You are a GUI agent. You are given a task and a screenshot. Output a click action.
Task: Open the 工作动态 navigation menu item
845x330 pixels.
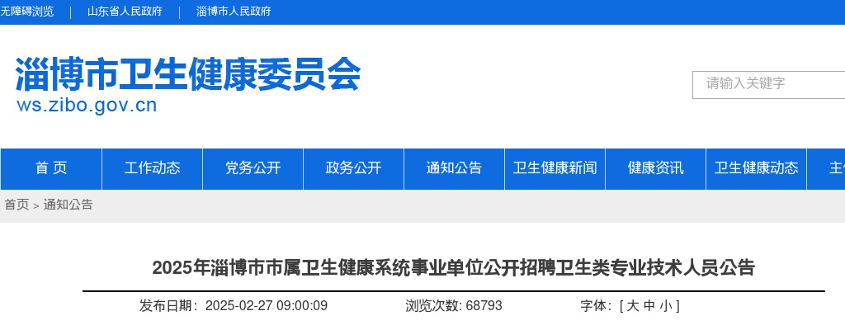pyautogui.click(x=153, y=168)
